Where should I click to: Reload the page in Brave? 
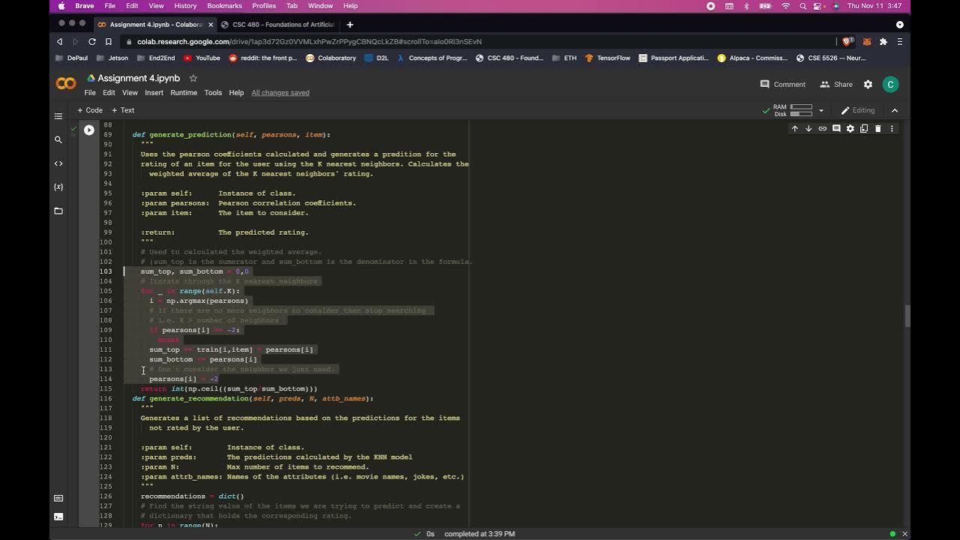click(x=91, y=41)
